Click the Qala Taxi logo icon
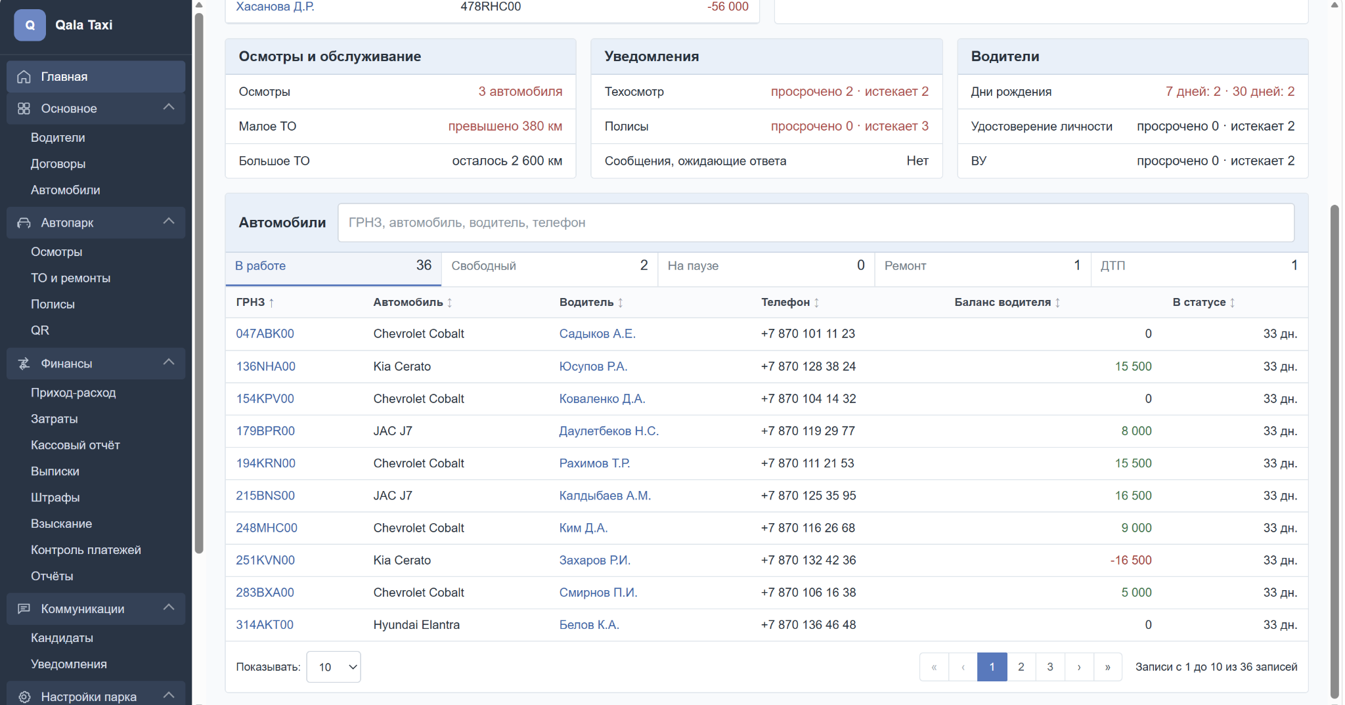This screenshot has height=705, width=1345. [30, 25]
